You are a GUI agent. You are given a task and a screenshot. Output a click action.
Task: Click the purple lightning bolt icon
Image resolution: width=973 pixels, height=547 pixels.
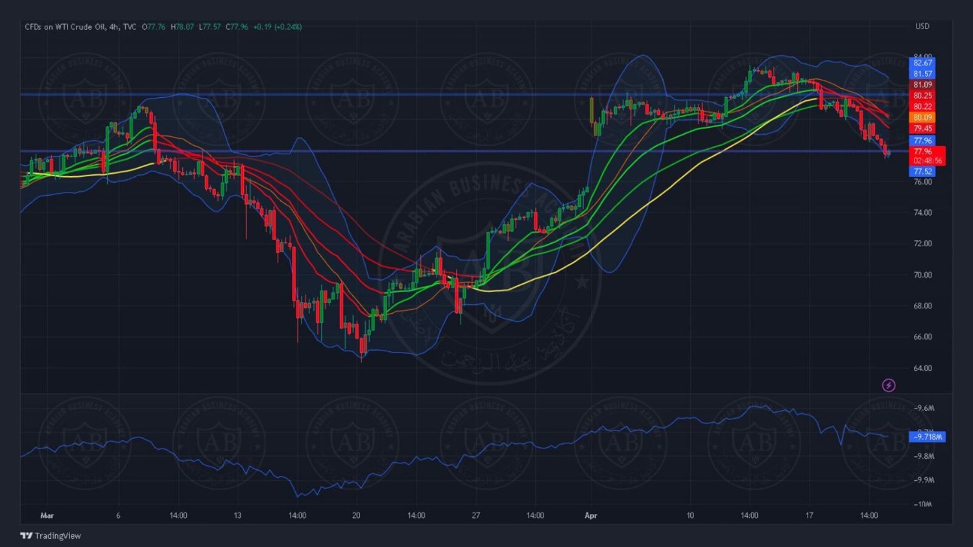[889, 386]
